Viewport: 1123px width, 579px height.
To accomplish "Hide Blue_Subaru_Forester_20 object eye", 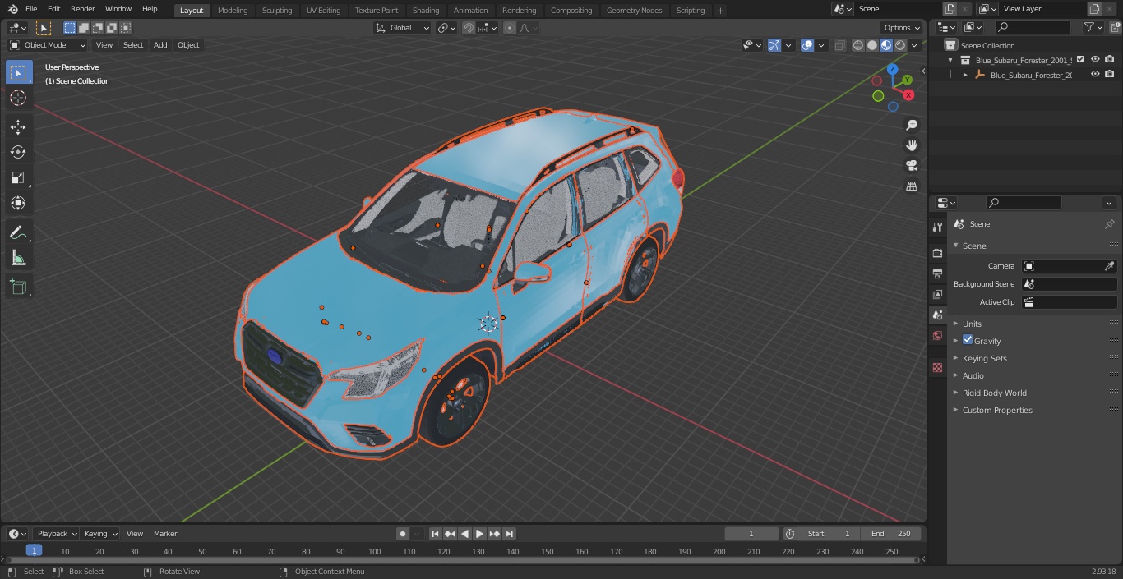I will 1095,74.
